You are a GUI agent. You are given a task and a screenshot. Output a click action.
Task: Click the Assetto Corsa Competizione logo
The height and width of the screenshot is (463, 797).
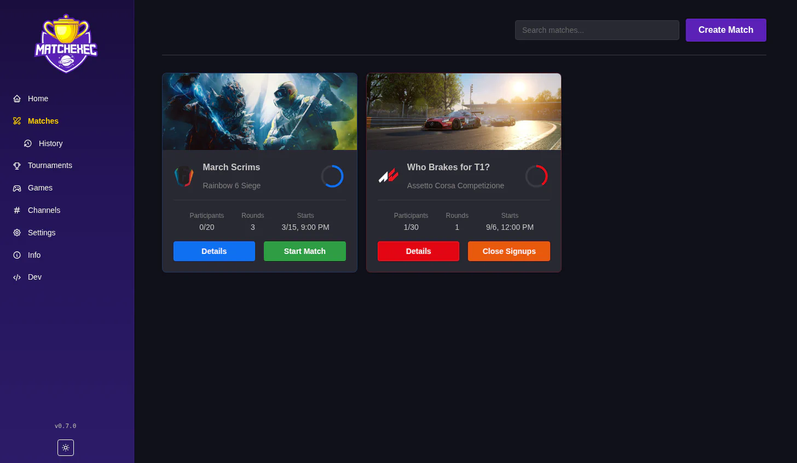[388, 176]
